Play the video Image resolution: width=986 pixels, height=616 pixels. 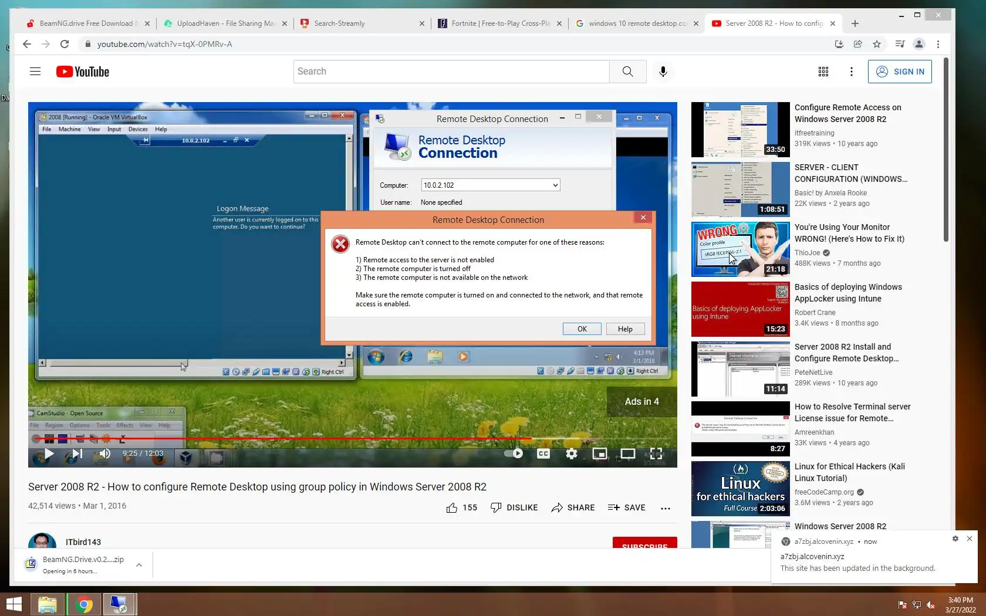click(x=49, y=453)
